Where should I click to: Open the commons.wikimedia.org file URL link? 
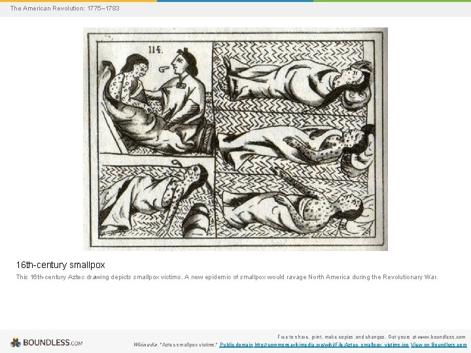pos(332,345)
